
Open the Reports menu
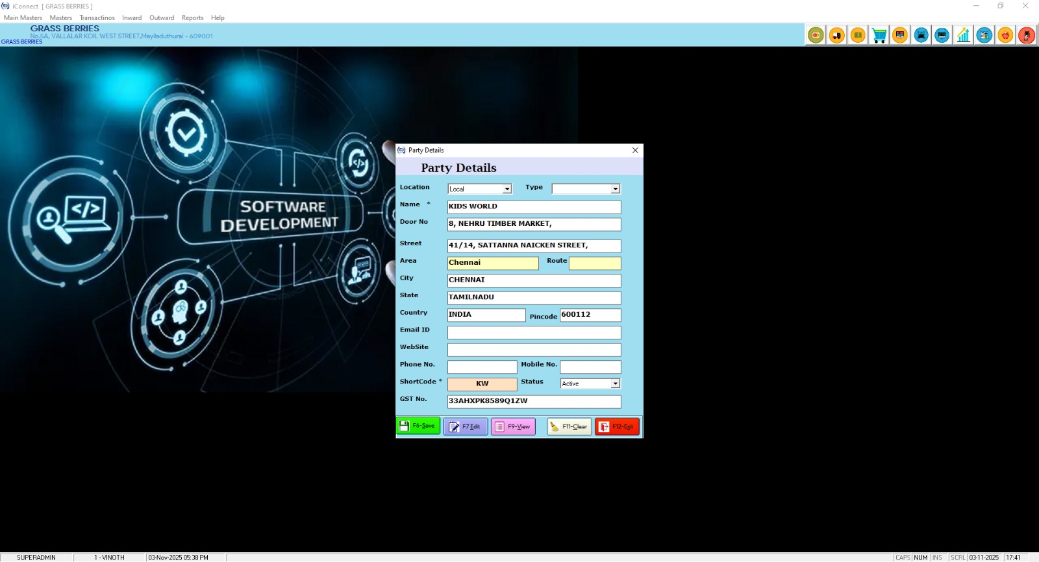[x=192, y=18]
